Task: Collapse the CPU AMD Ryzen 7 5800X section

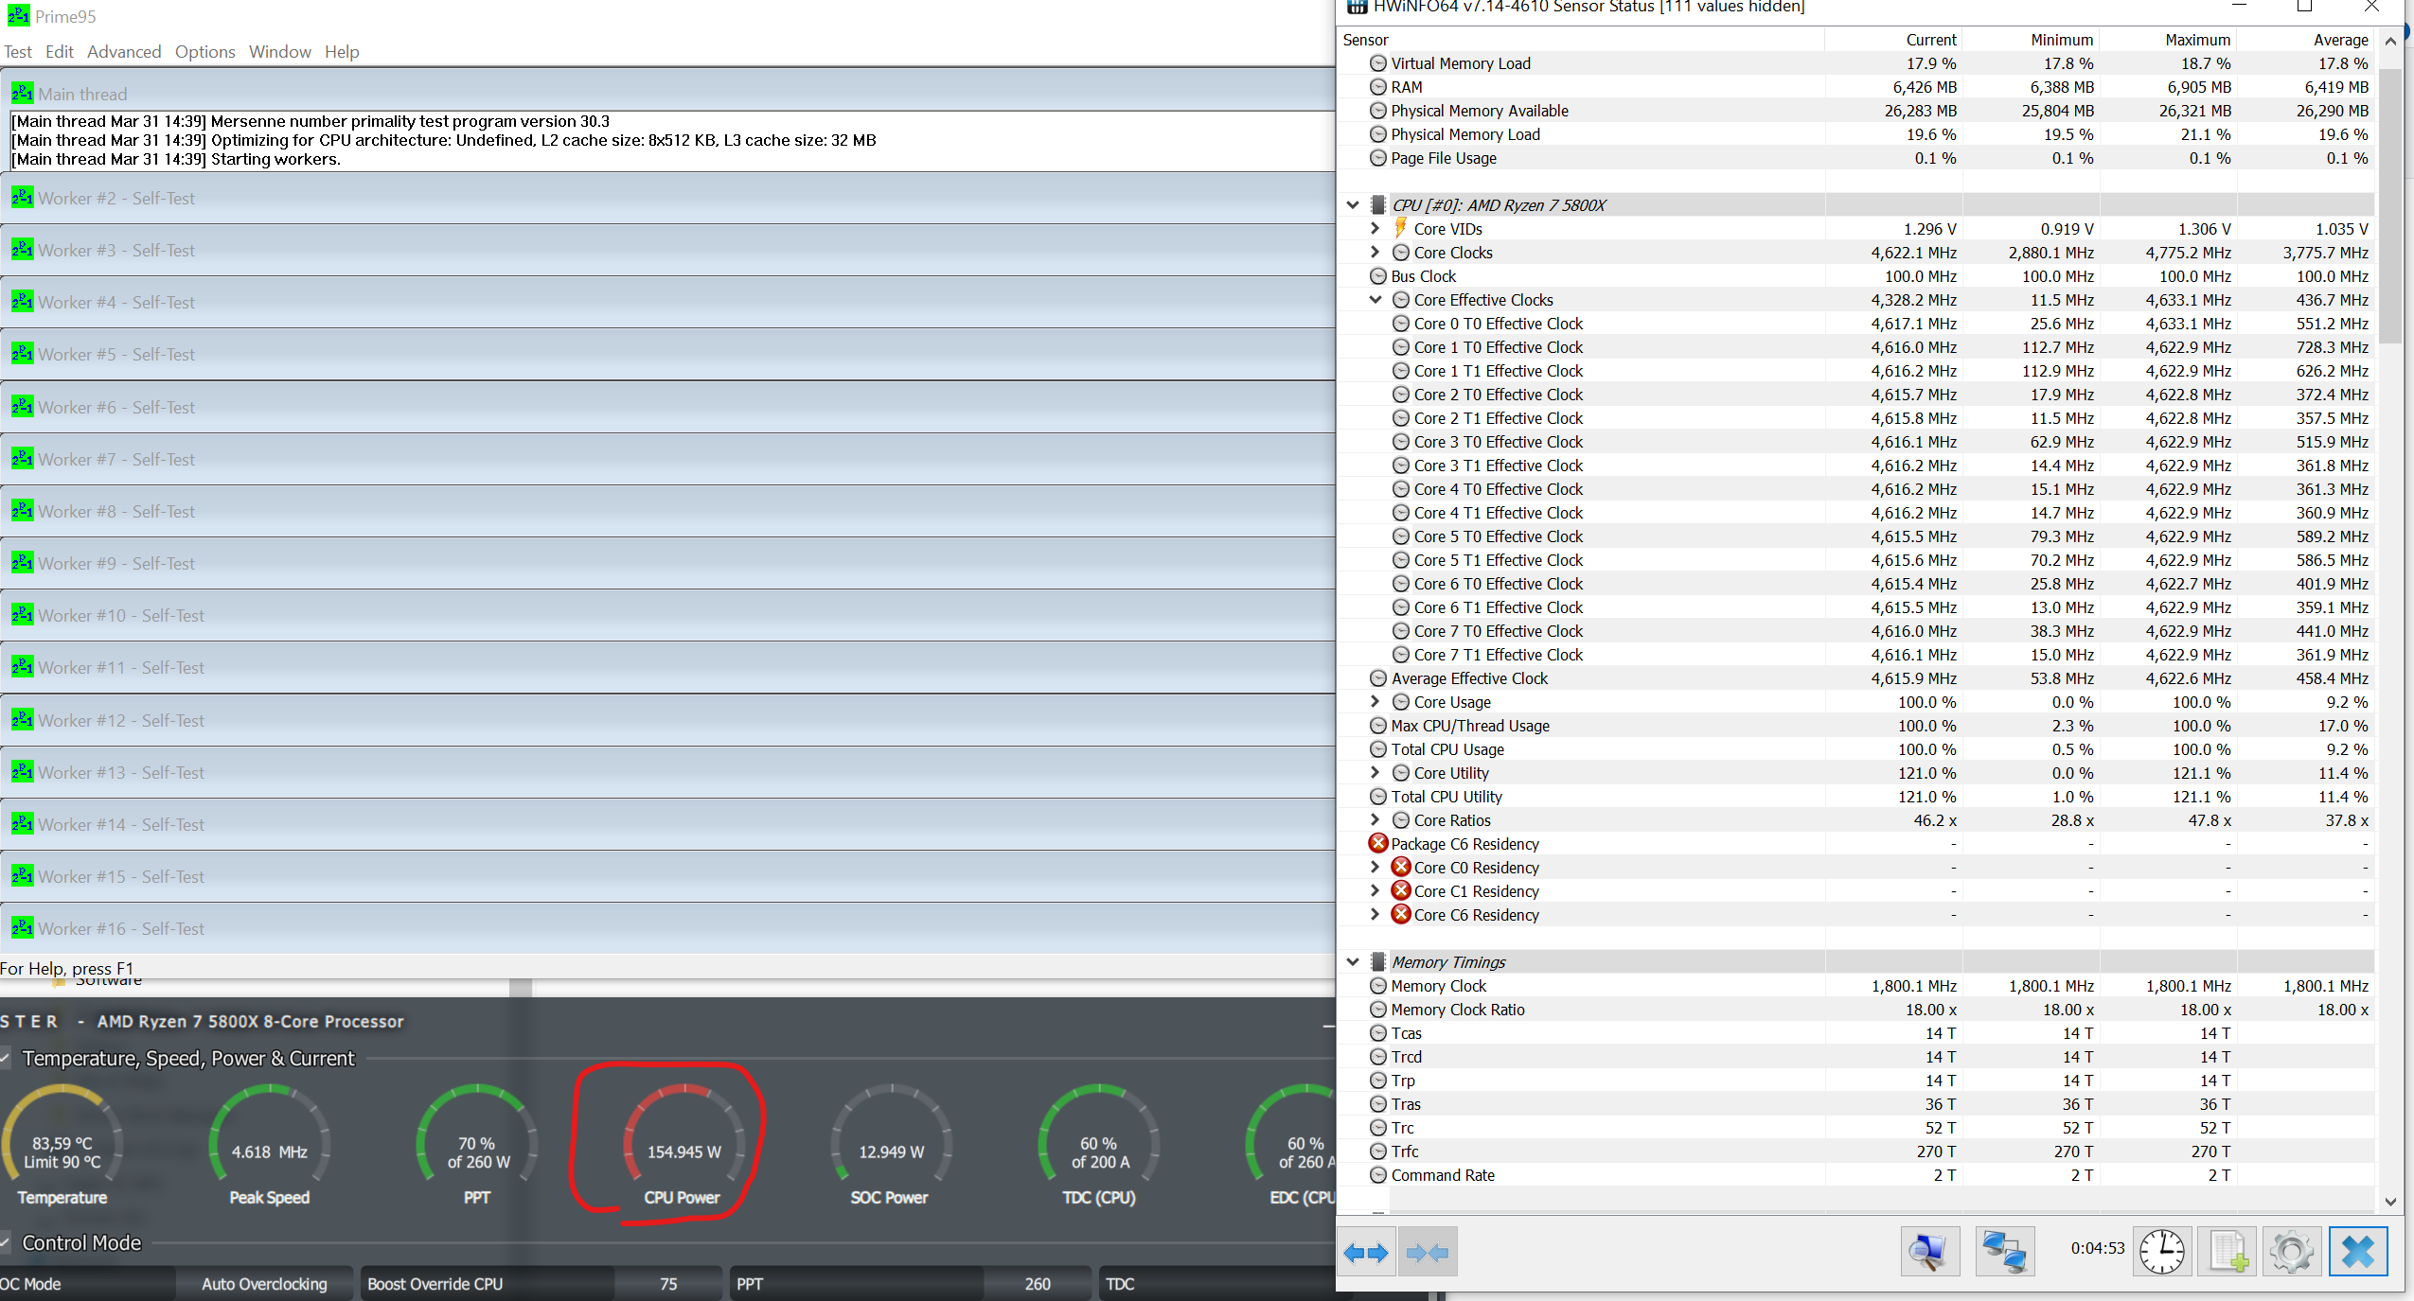Action: 1353,205
